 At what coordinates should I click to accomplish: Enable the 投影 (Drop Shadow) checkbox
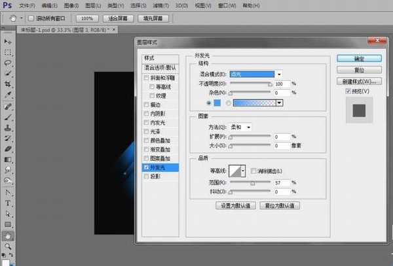pyautogui.click(x=145, y=176)
